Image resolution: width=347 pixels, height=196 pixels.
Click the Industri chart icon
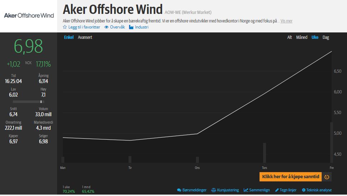(131, 27)
